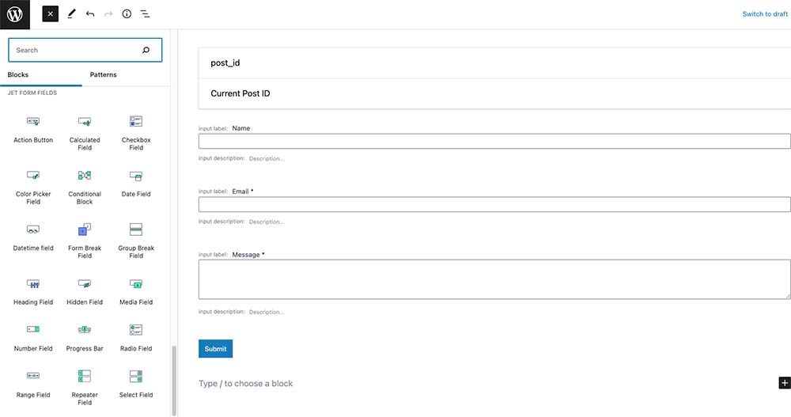Viewport: 791px width, 417px height.
Task: Add the Date Field block
Action: coord(136,183)
